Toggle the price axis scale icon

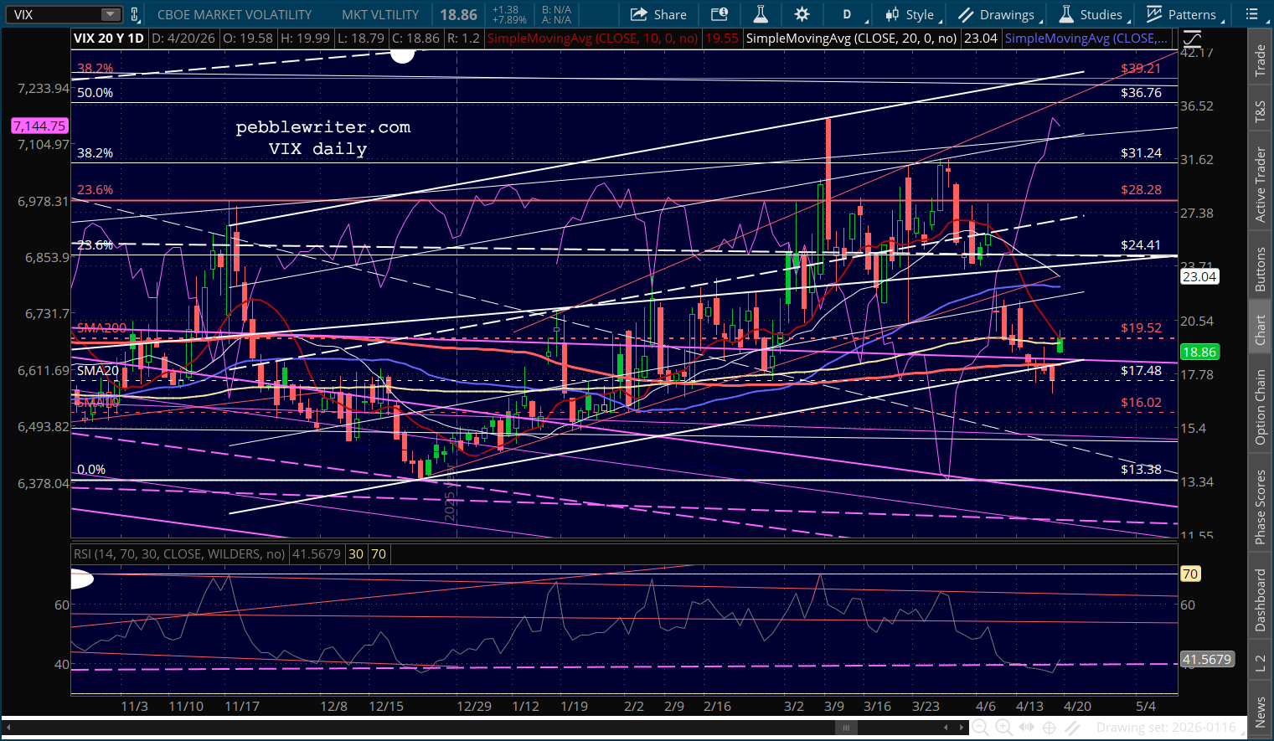pyautogui.click(x=1191, y=39)
